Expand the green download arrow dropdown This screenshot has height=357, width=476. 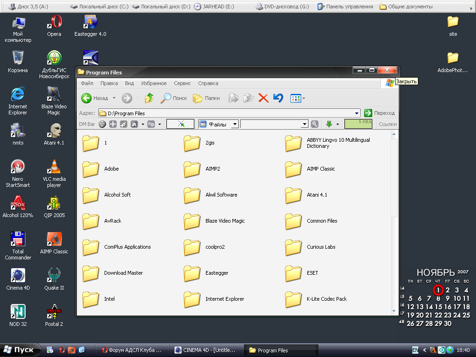(x=337, y=124)
